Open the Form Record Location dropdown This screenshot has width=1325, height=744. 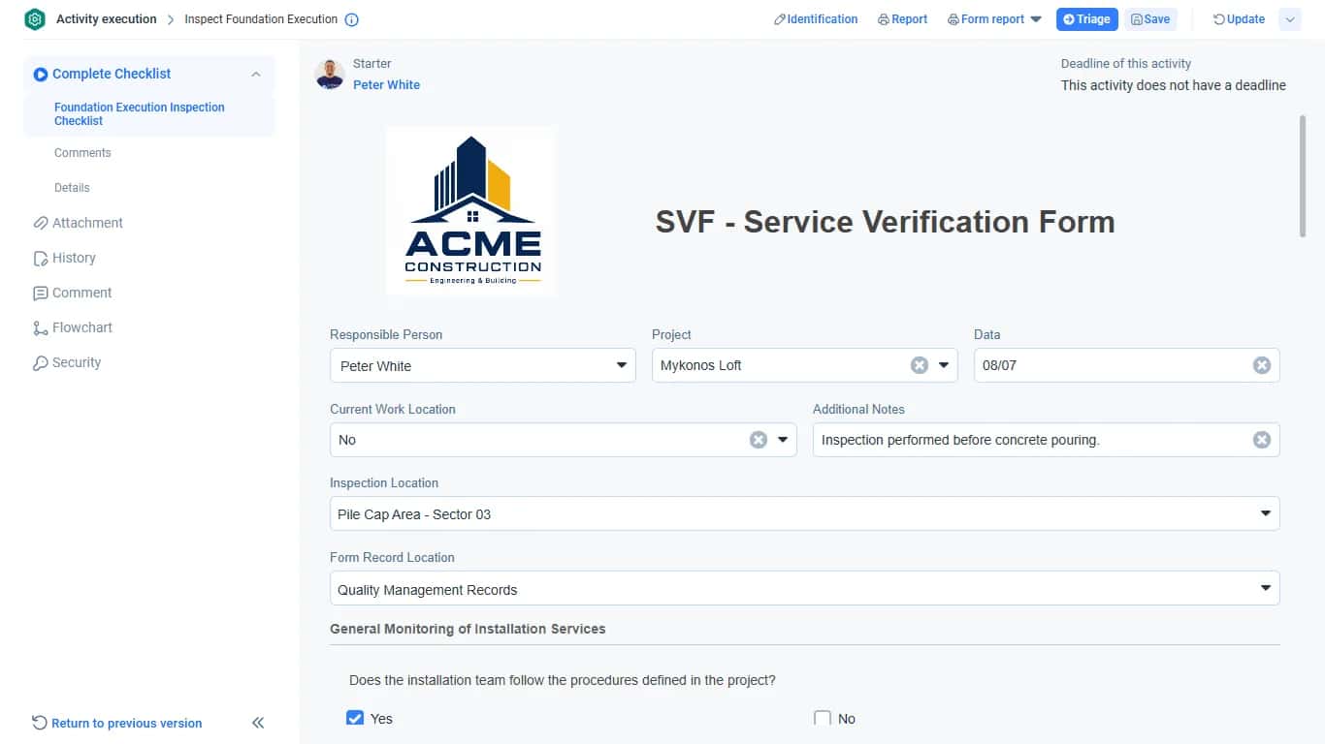click(805, 589)
